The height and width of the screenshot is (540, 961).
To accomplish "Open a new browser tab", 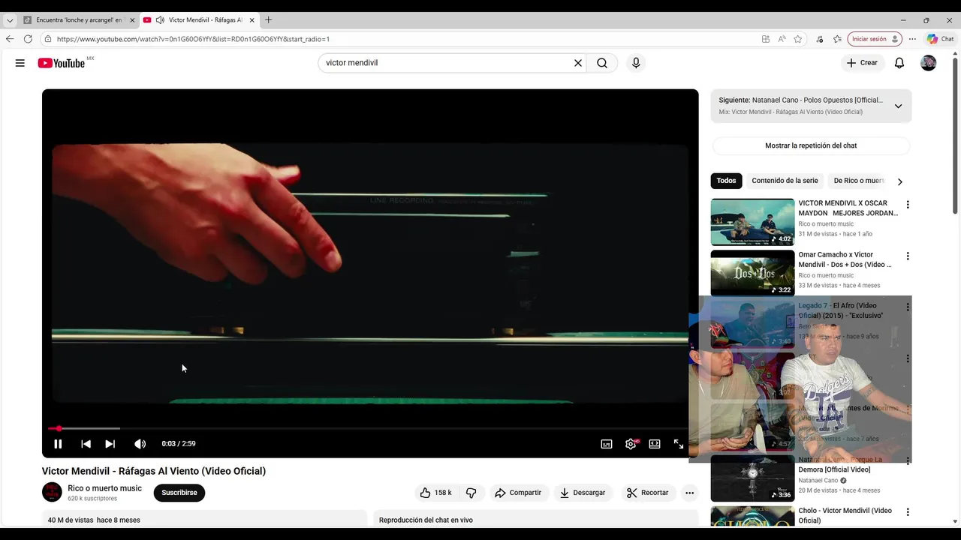I will [269, 20].
